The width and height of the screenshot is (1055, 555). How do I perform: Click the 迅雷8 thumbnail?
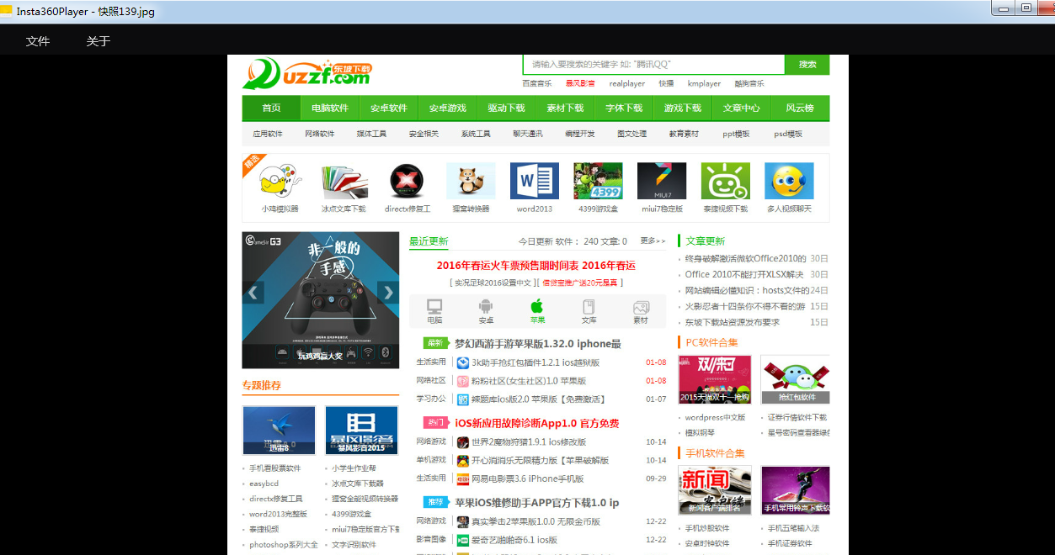click(x=279, y=431)
